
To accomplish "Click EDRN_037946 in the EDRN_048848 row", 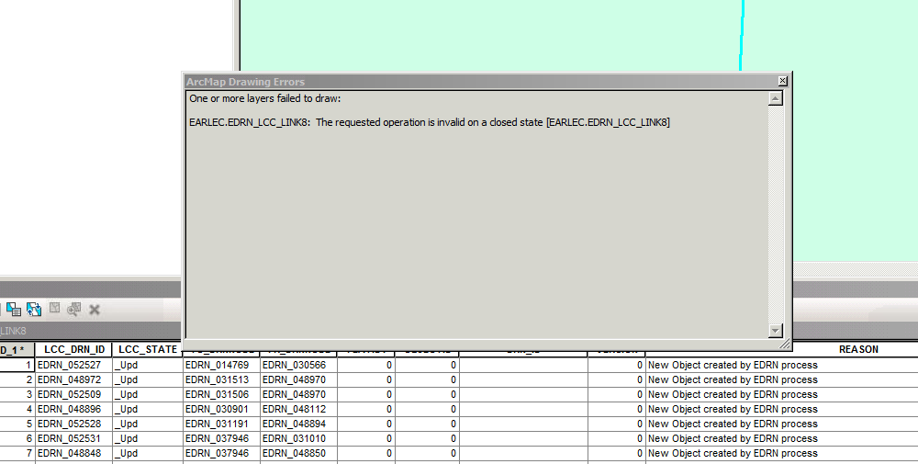I will [221, 453].
